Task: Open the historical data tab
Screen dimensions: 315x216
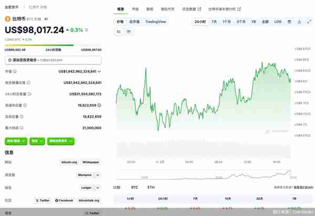Action: pos(192,9)
